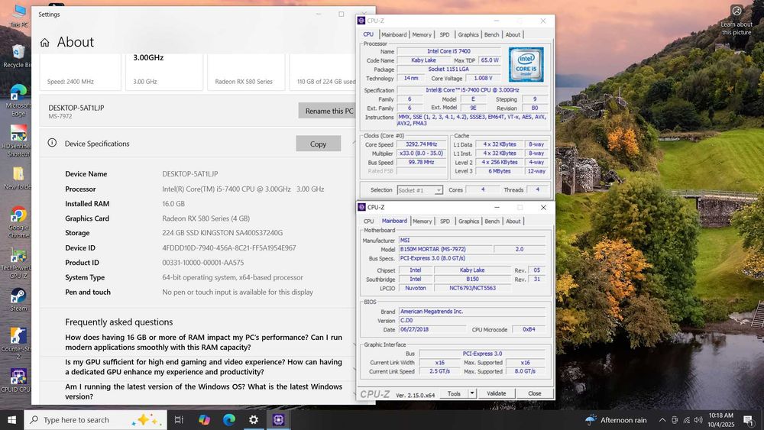The height and width of the screenshot is (430, 764).
Task: Select the CPU tab in CPU-Z Motherboard window
Action: tap(369, 221)
